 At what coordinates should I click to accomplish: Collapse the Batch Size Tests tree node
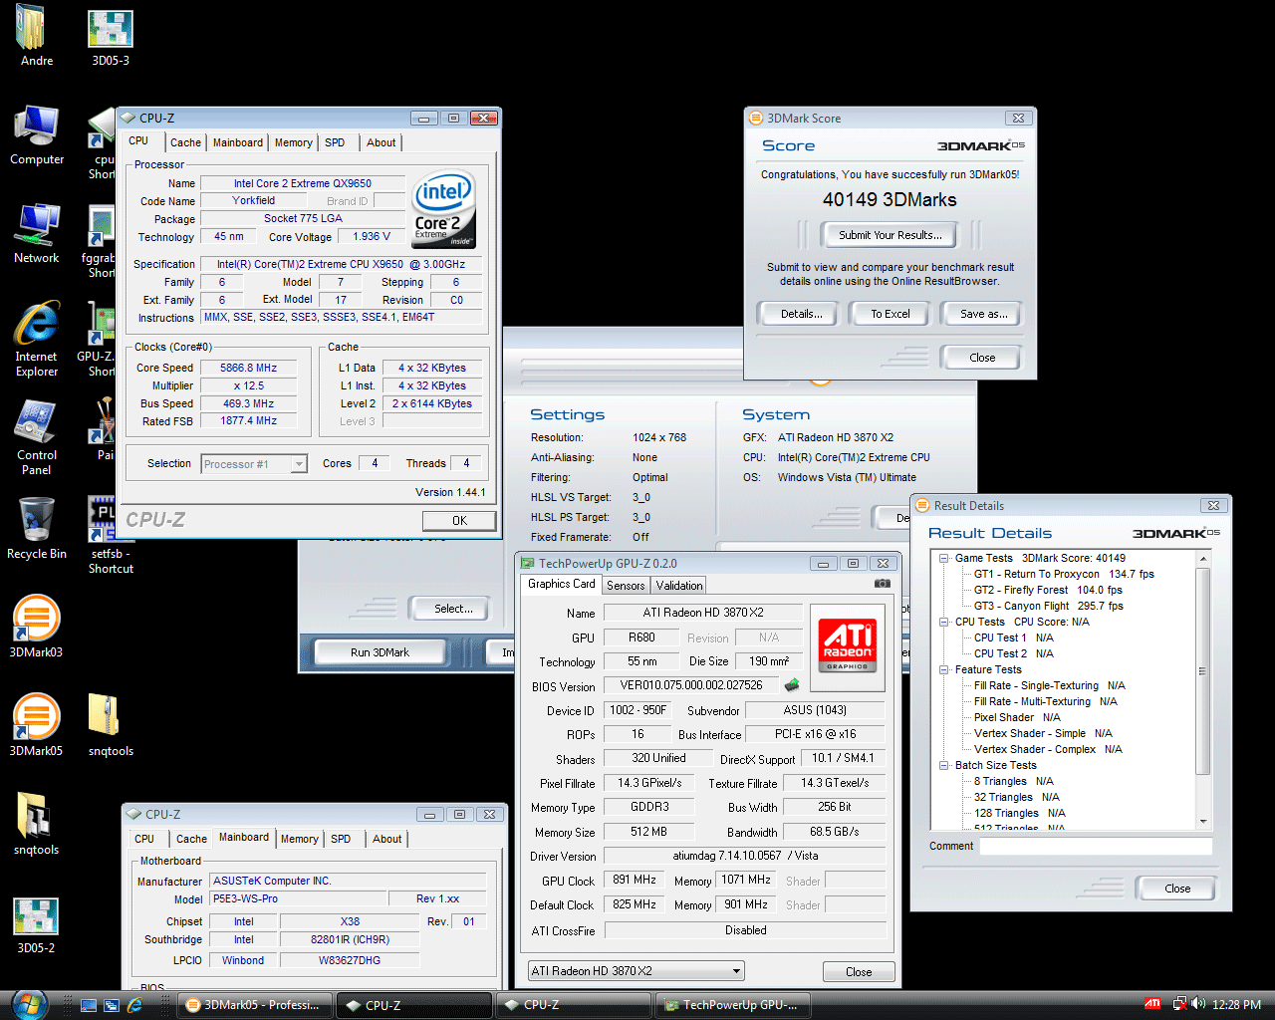943,765
